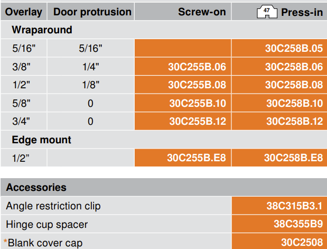This screenshot has width=327, height=249.
Task: Click the Hinge cup spacer row label
Action: [47, 224]
